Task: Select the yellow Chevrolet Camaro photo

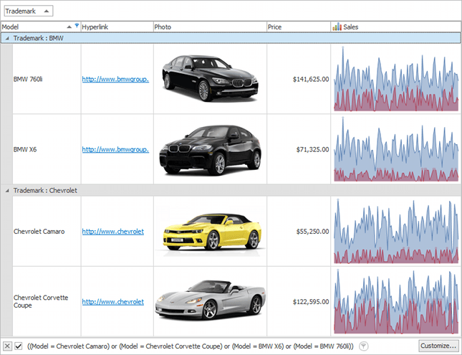Action: 209,231
